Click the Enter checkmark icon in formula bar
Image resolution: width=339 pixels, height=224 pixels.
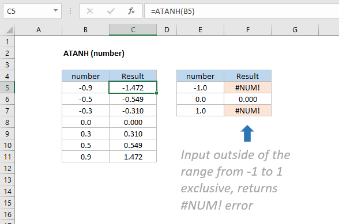tap(111, 11)
